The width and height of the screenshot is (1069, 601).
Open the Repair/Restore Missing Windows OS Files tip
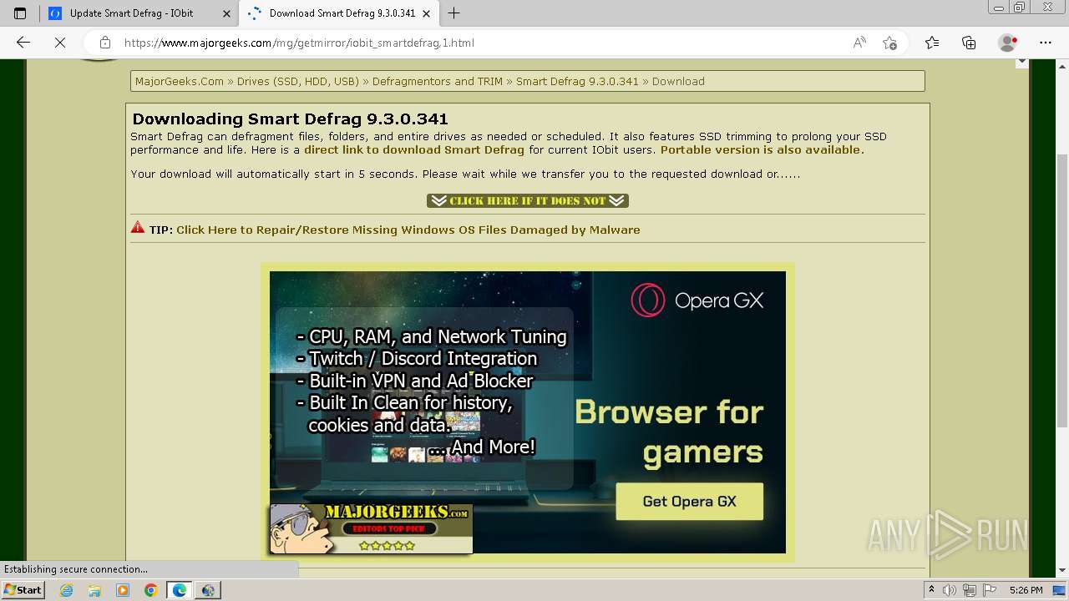coord(408,230)
